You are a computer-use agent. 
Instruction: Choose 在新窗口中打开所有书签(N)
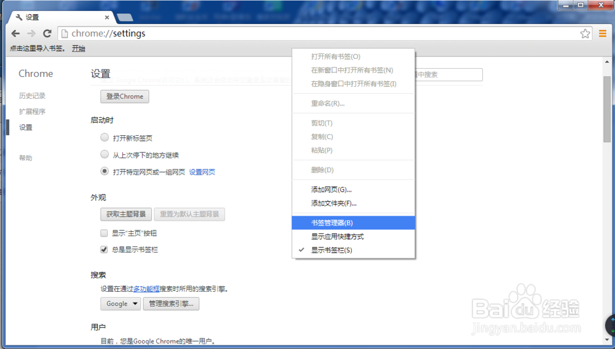(x=354, y=70)
